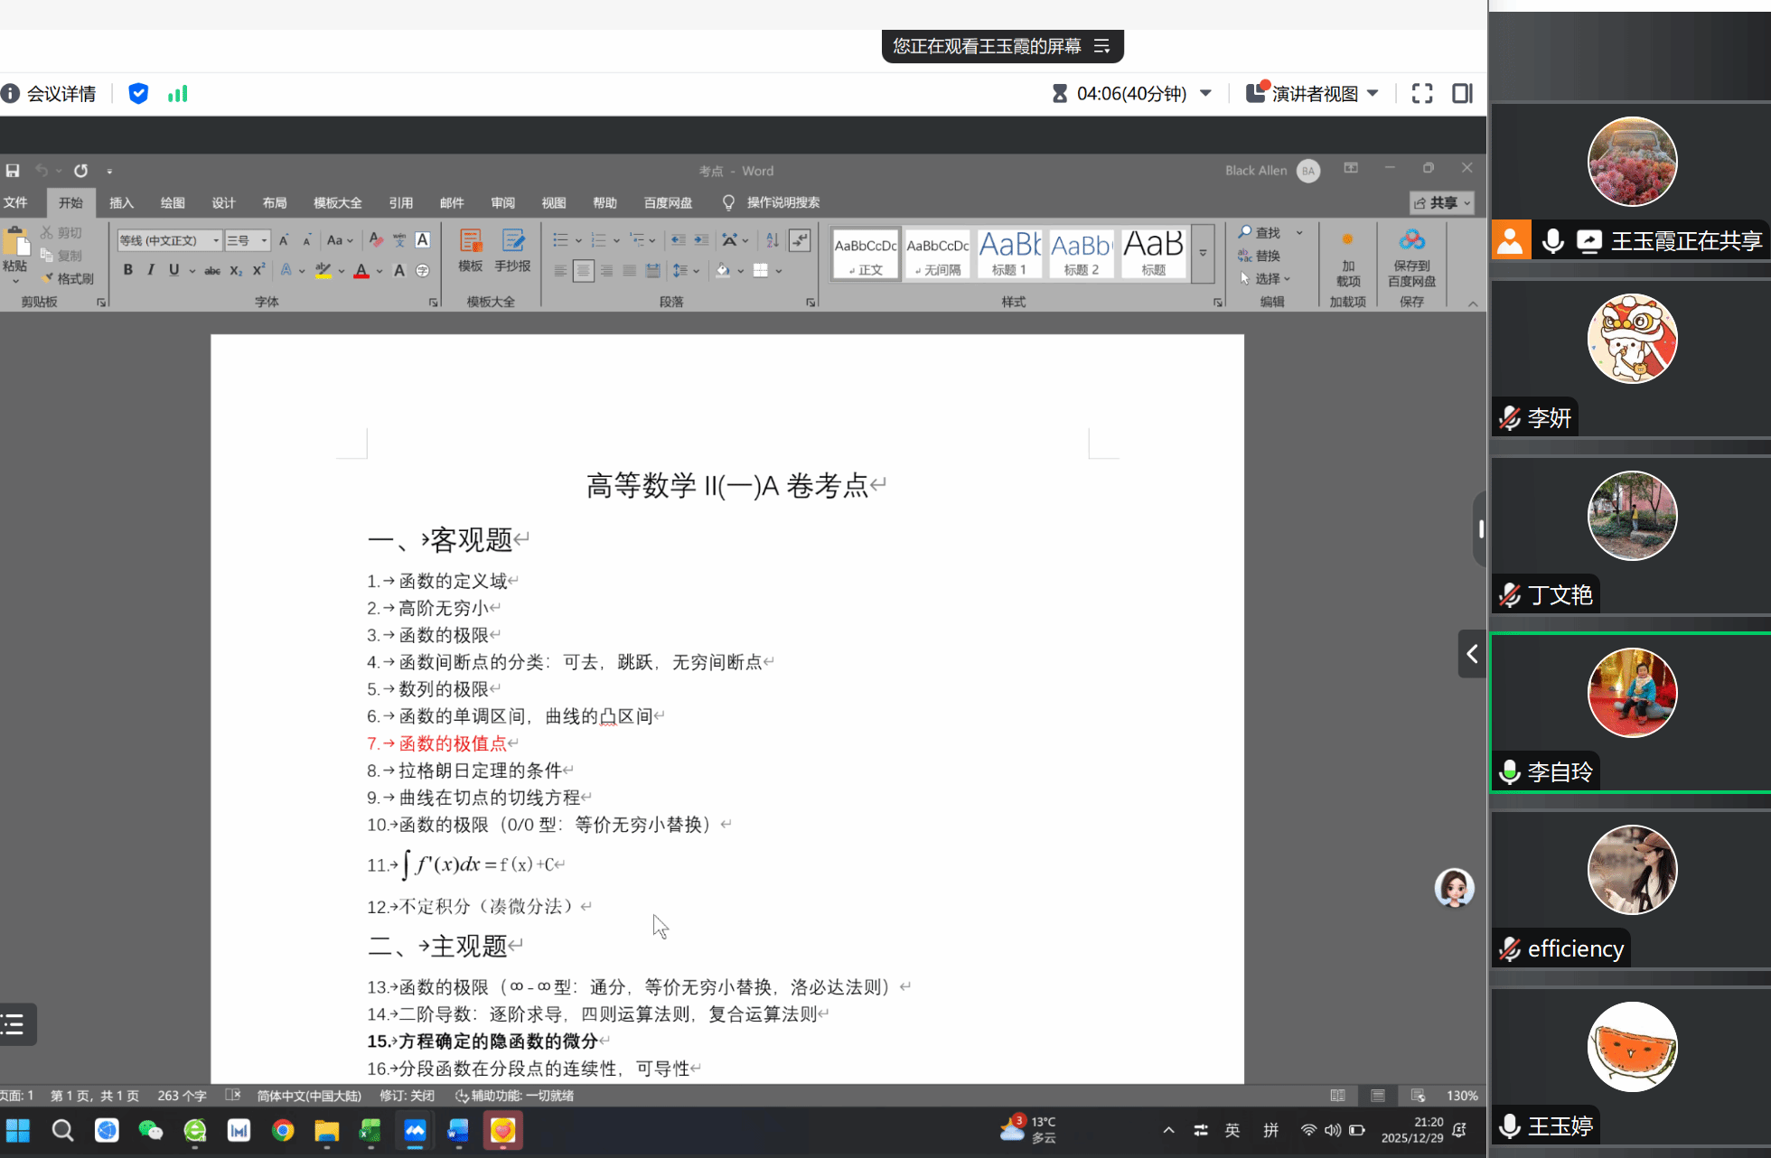Open Chrome from the taskbar

[283, 1130]
